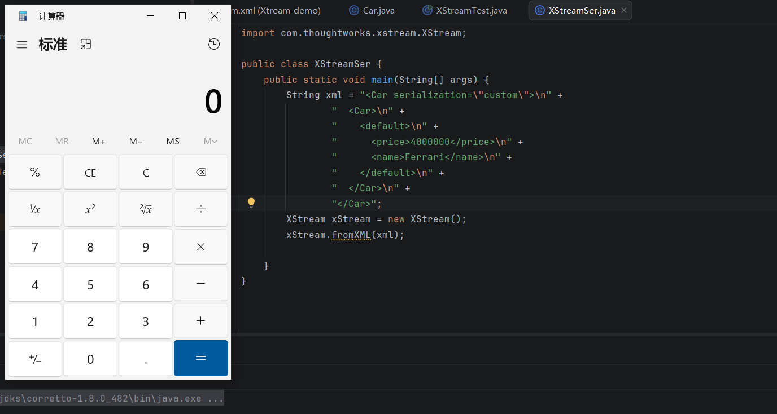
Task: Click digit 0 on calculator
Action: point(90,358)
